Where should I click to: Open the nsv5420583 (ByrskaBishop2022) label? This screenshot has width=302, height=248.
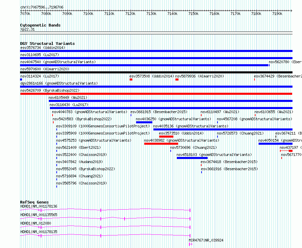point(82,119)
